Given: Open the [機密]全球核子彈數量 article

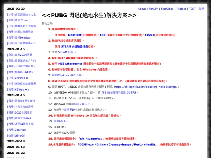Looking at the screenshot, I should pyautogui.click(x=21, y=66).
